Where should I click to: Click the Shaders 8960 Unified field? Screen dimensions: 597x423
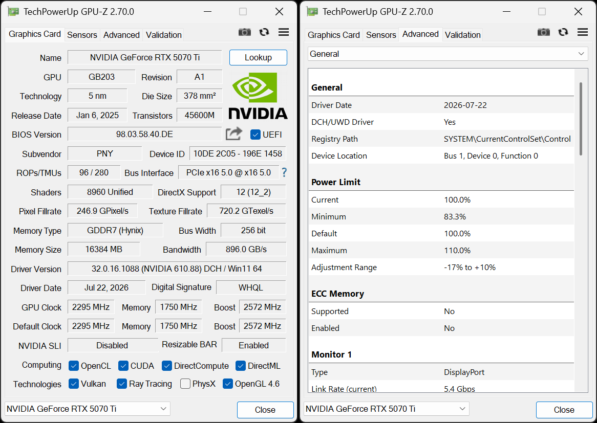point(110,192)
